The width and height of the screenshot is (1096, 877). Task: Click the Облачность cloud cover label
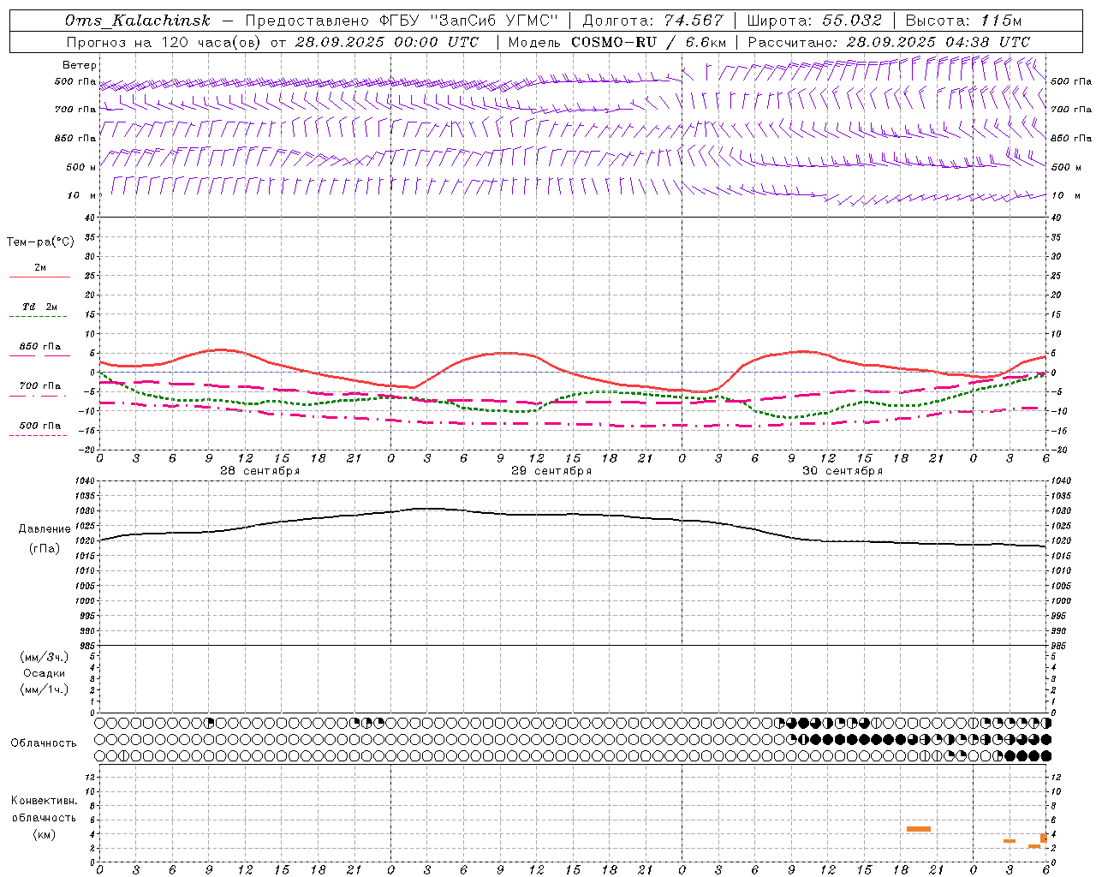pyautogui.click(x=44, y=743)
